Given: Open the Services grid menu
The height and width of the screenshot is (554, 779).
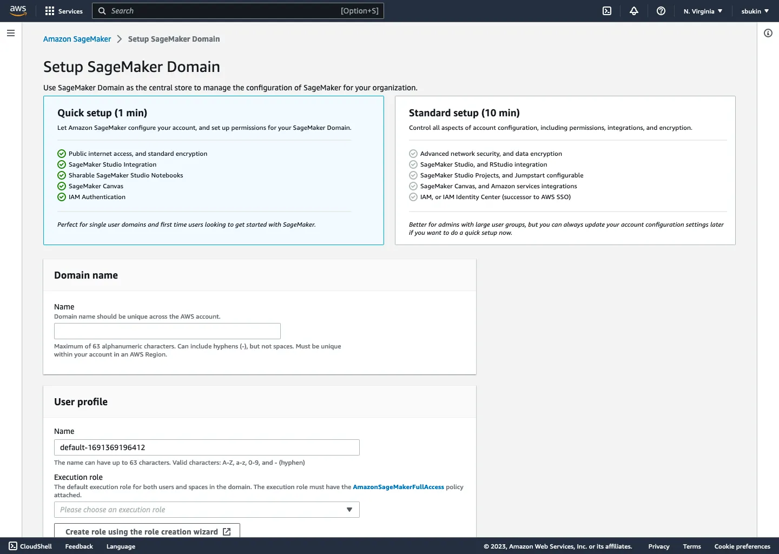Looking at the screenshot, I should pos(64,11).
